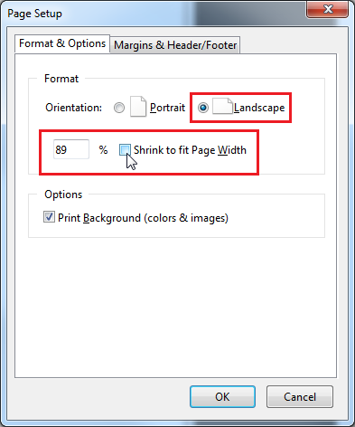Uncheck Print Background colors & images
This screenshot has height=427, width=355.
coord(49,217)
